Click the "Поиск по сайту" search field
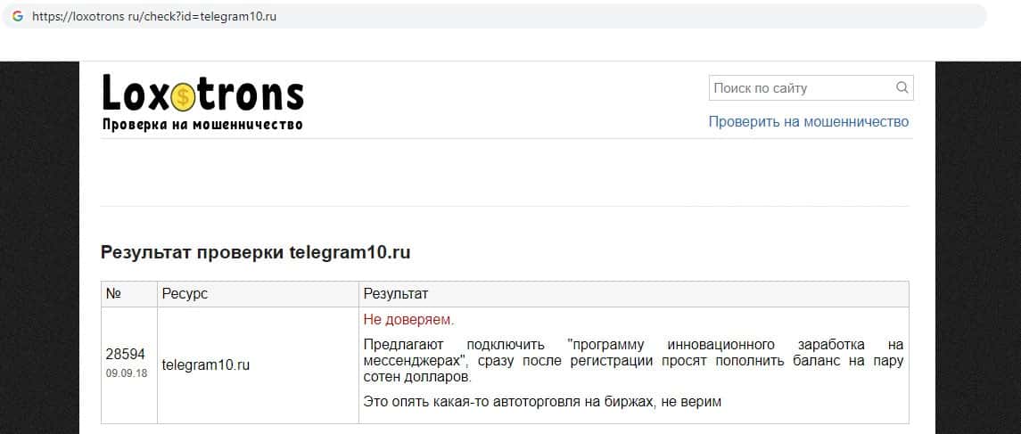 tap(801, 88)
